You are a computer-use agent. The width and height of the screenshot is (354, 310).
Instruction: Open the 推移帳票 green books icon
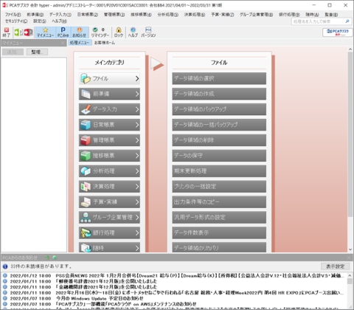click(x=86, y=156)
